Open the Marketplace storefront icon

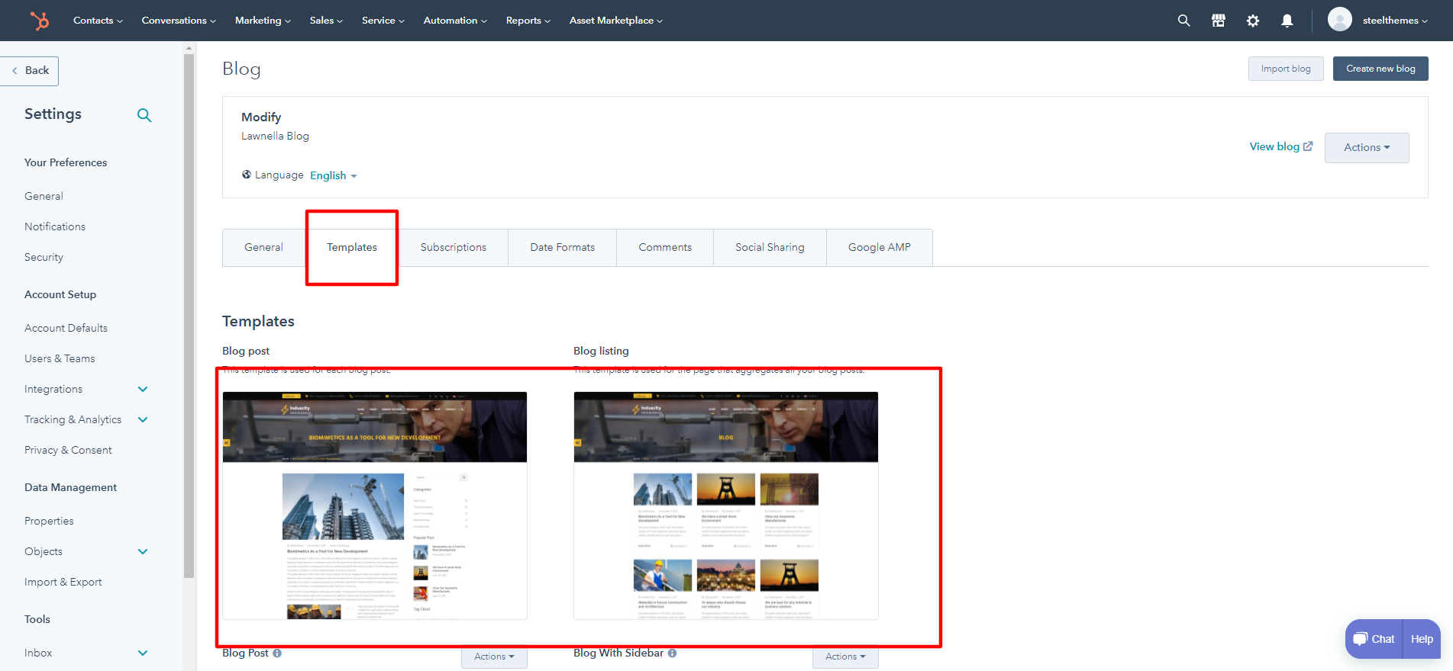coord(1219,21)
